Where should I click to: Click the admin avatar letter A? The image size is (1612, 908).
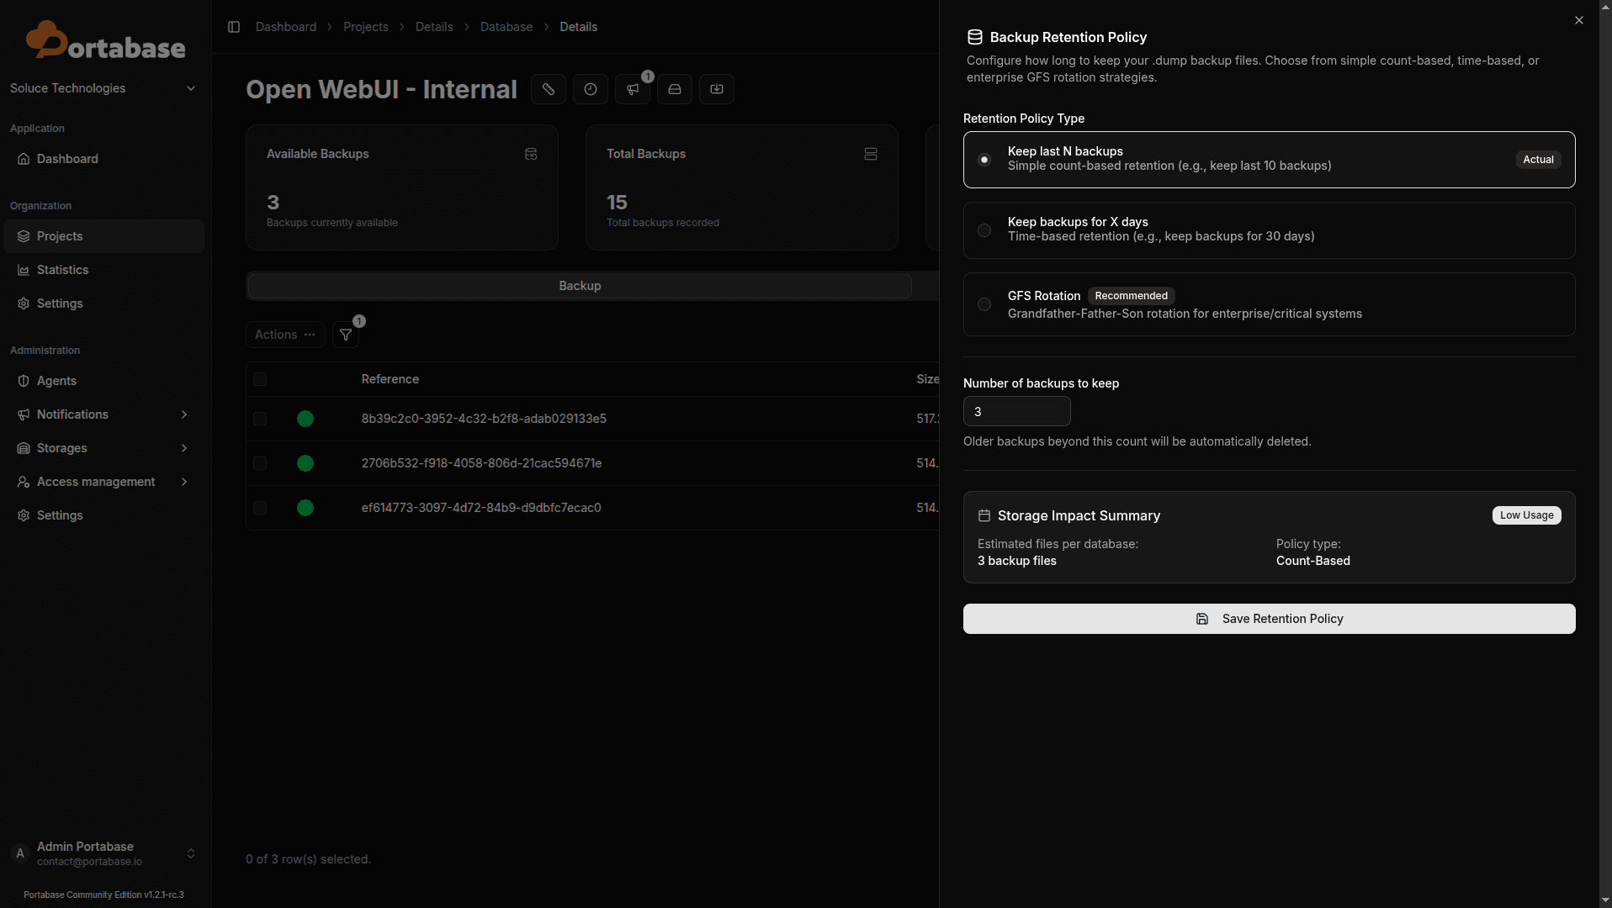click(x=20, y=853)
